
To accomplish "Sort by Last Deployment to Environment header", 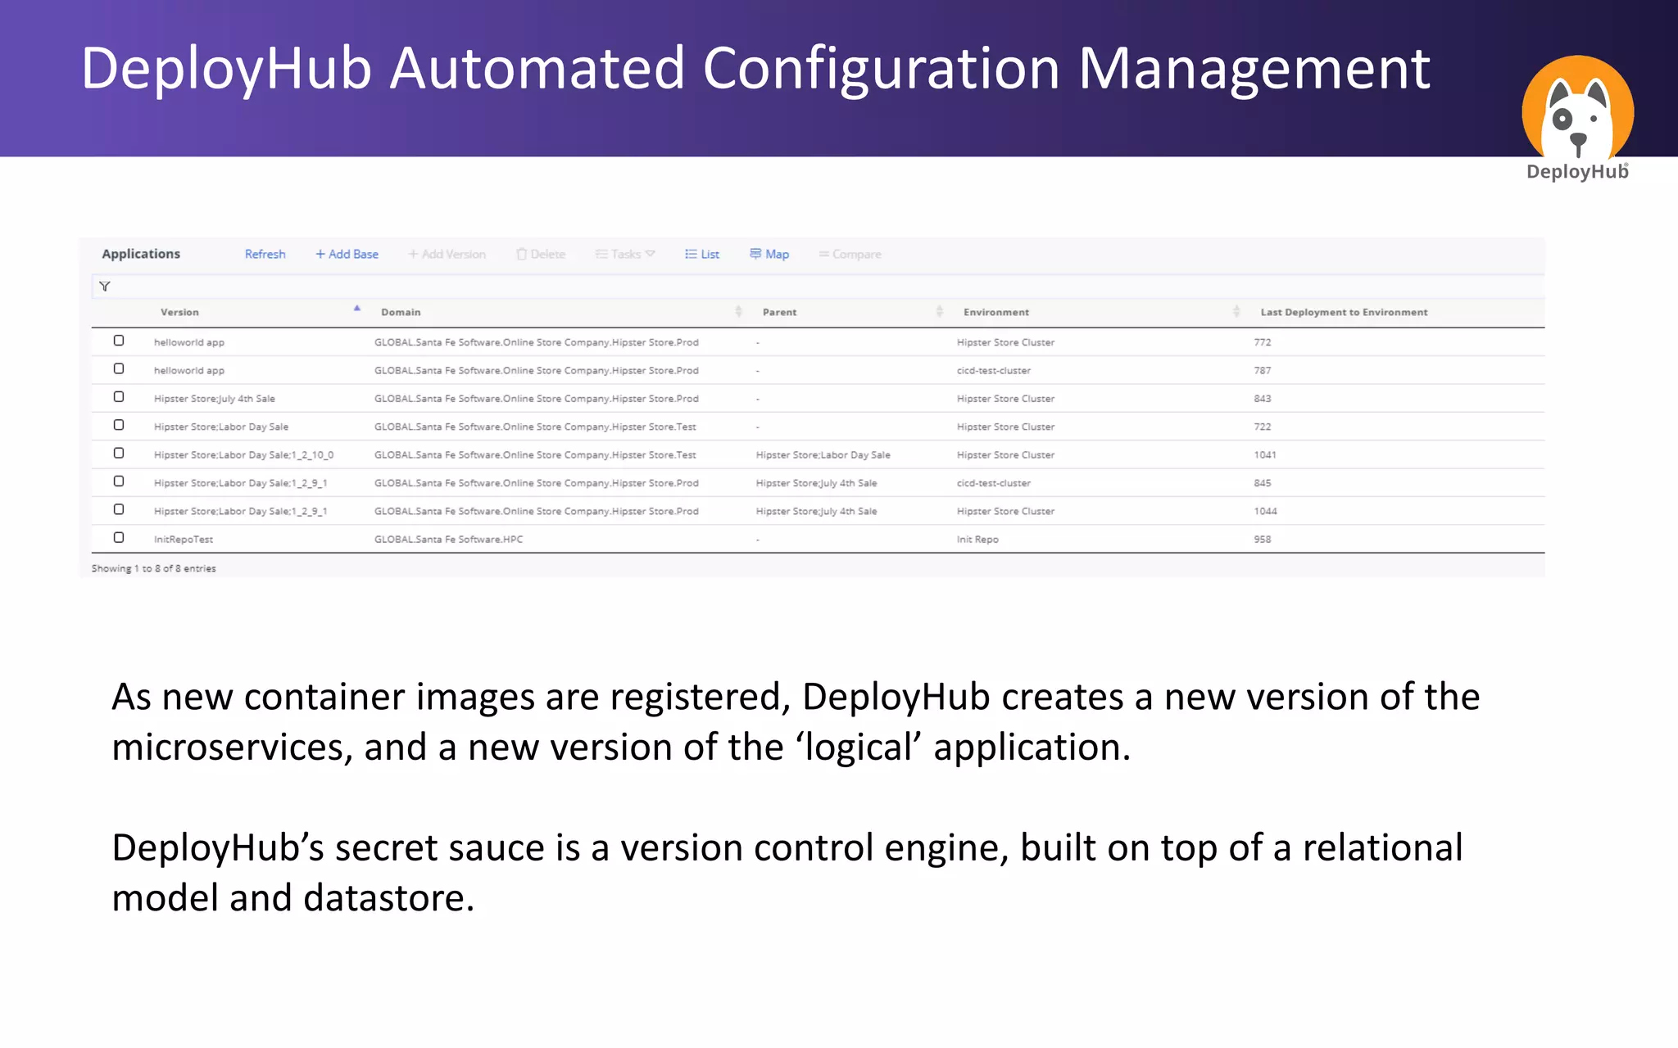I will [x=1344, y=313].
